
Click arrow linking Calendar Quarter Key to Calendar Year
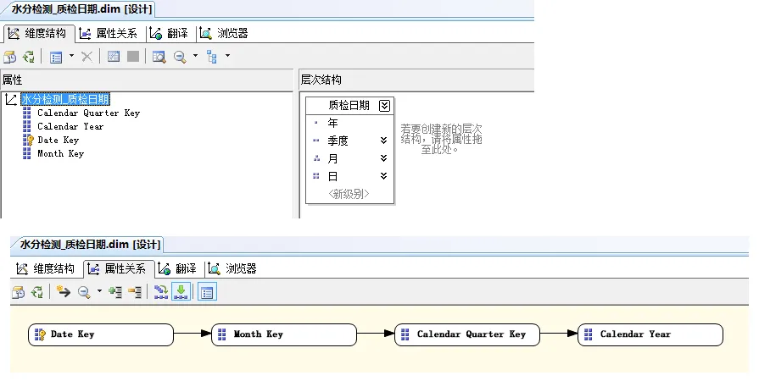tap(559, 333)
